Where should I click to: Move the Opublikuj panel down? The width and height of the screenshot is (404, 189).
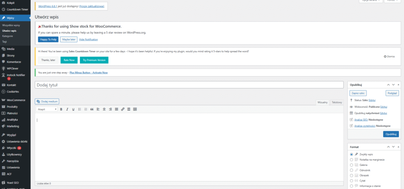(x=393, y=85)
